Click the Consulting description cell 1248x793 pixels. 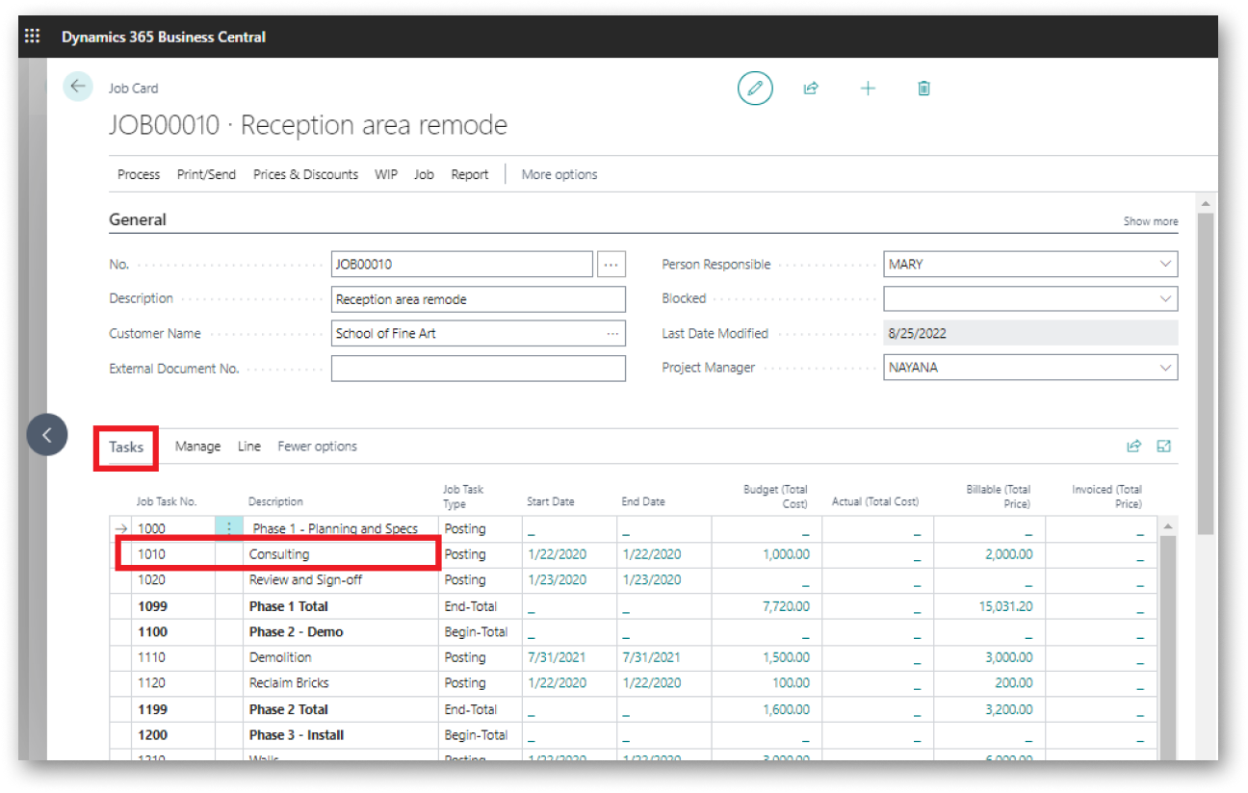pyautogui.click(x=341, y=554)
